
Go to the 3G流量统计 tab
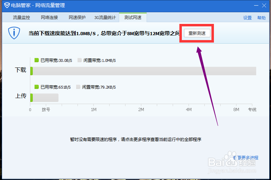tap(105, 18)
